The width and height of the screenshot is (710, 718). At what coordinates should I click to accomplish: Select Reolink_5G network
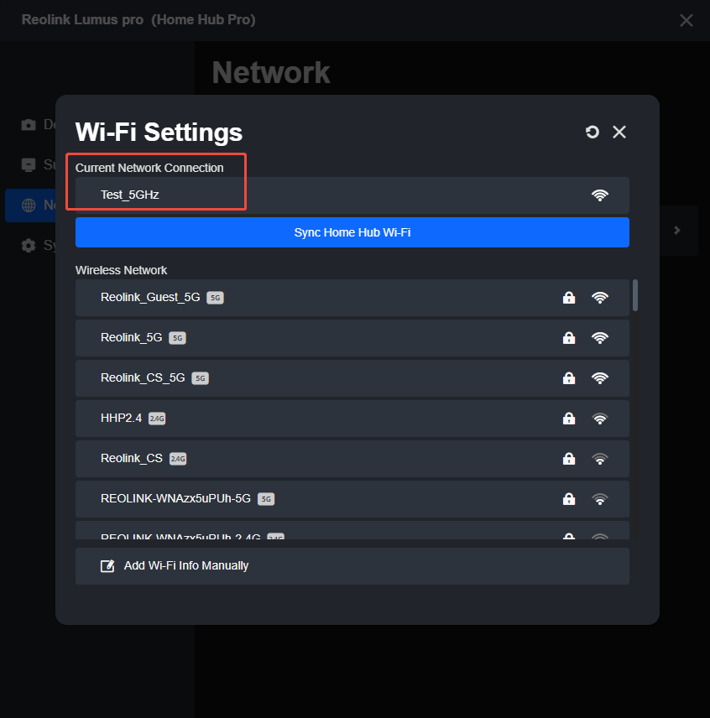click(352, 338)
